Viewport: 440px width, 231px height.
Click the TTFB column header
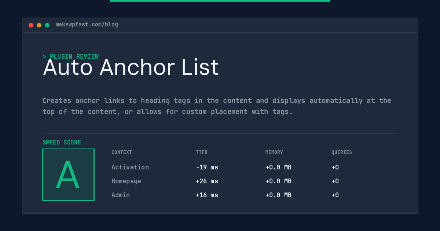click(x=202, y=153)
